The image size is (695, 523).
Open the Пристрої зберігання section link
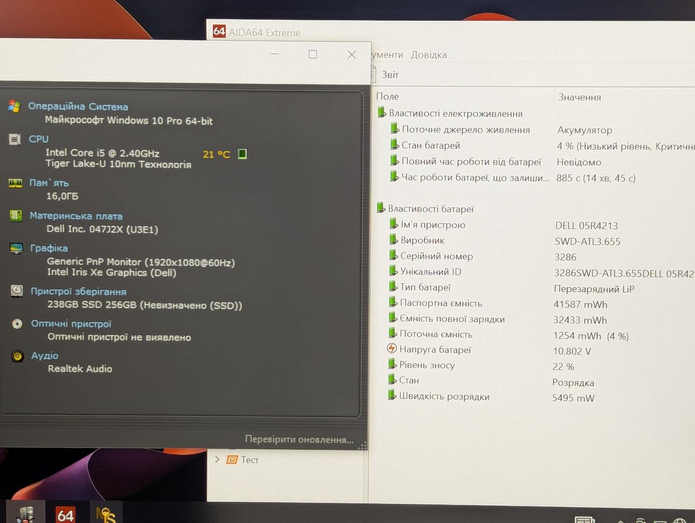pyautogui.click(x=78, y=292)
